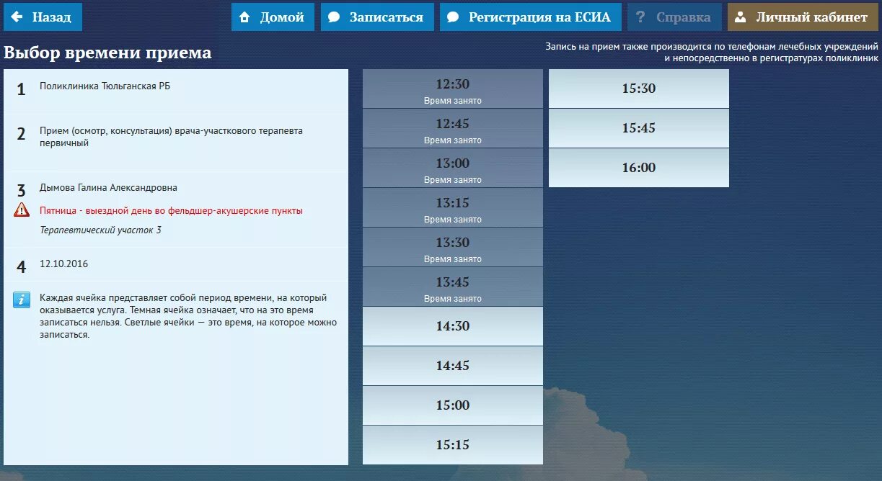Click the occupied 13:45 slot
Viewport: 882px width, 481px height.
coord(453,287)
